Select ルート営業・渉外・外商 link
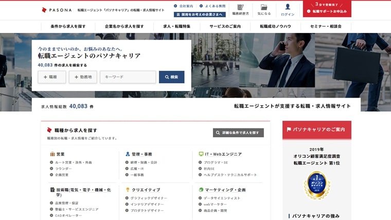391x220 pixels. tap(73, 162)
